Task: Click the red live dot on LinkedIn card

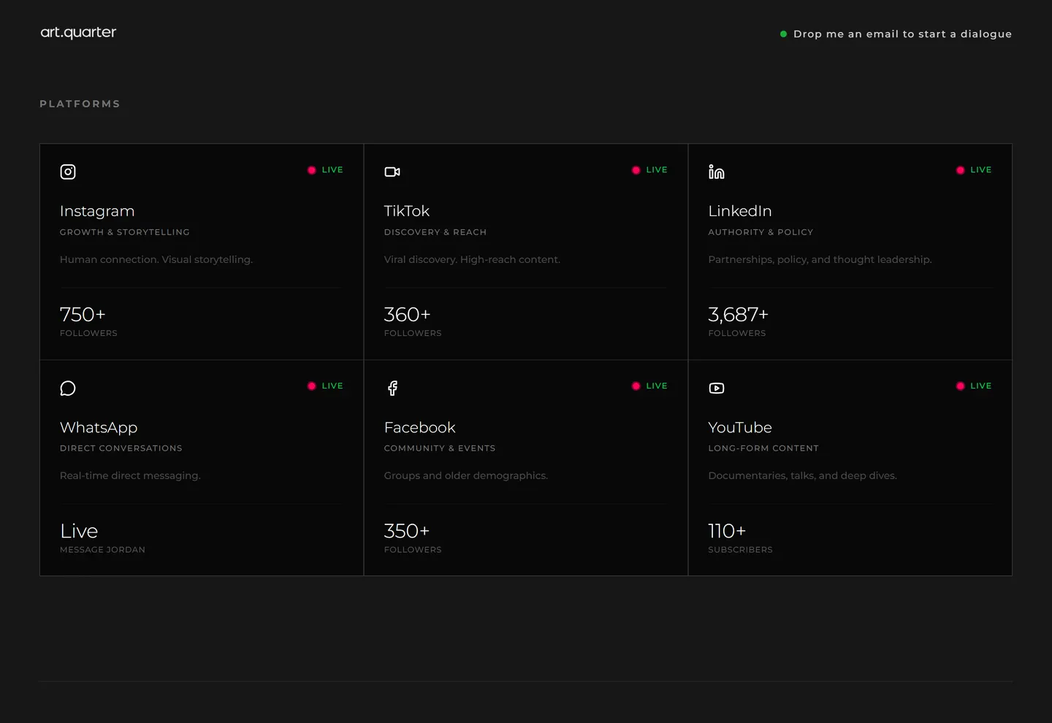Action: [x=961, y=170]
